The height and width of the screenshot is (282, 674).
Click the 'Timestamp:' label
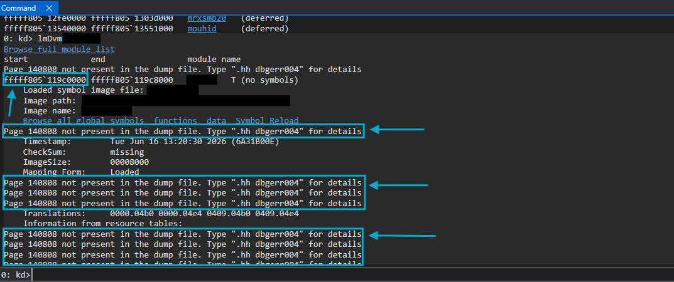47,142
